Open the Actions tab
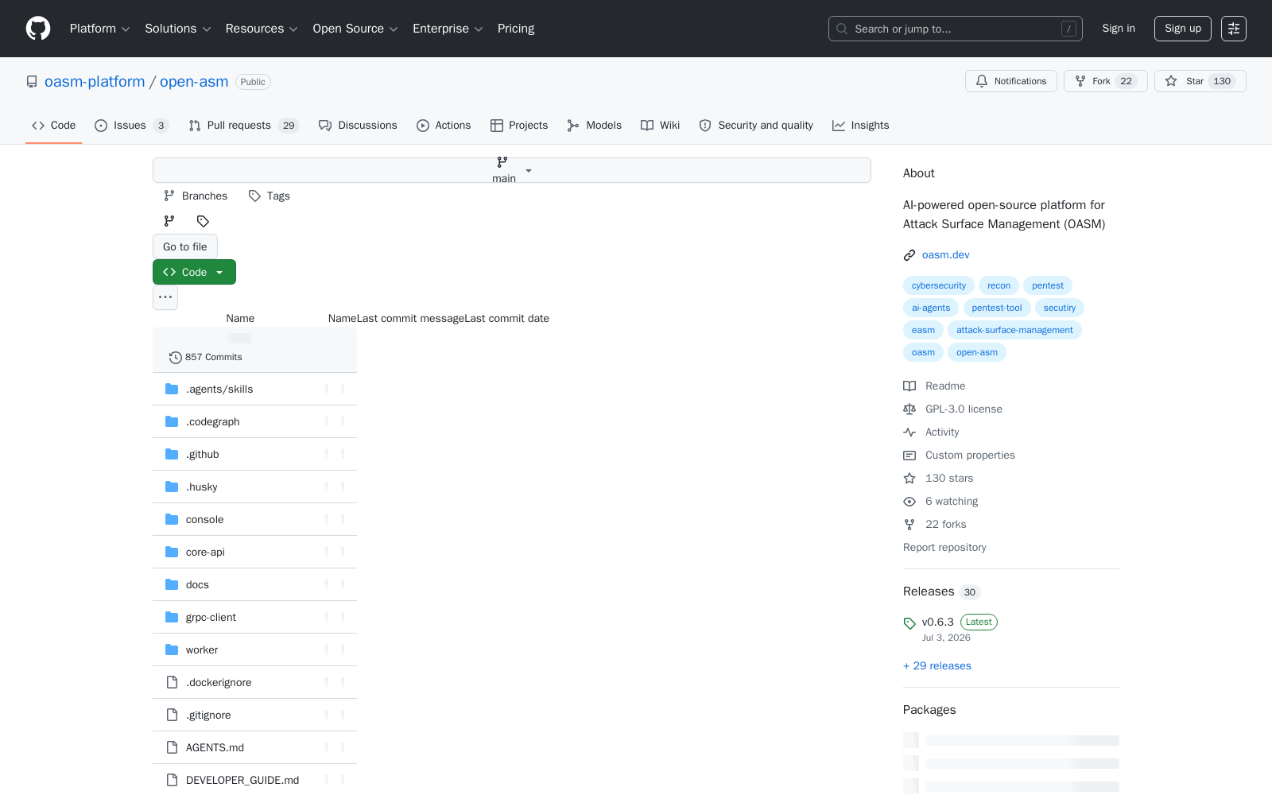The height and width of the screenshot is (795, 1272). point(444,126)
